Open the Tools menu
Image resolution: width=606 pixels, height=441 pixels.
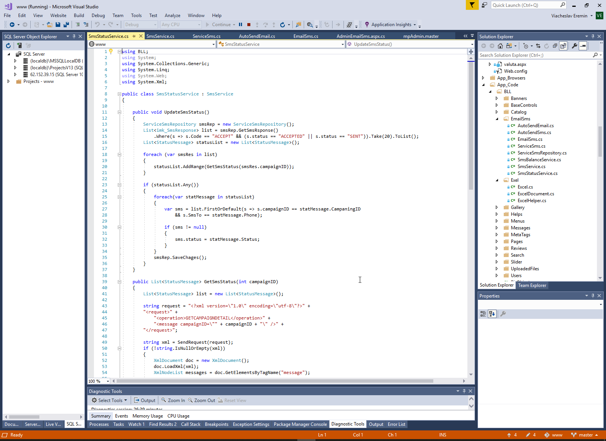point(136,16)
